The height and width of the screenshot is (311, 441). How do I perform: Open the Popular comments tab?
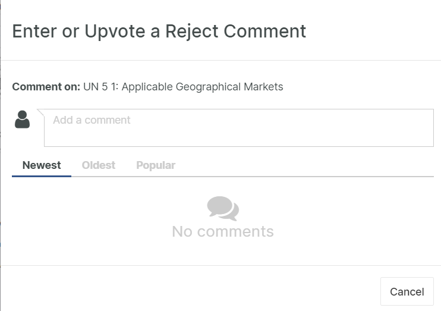coord(156,165)
